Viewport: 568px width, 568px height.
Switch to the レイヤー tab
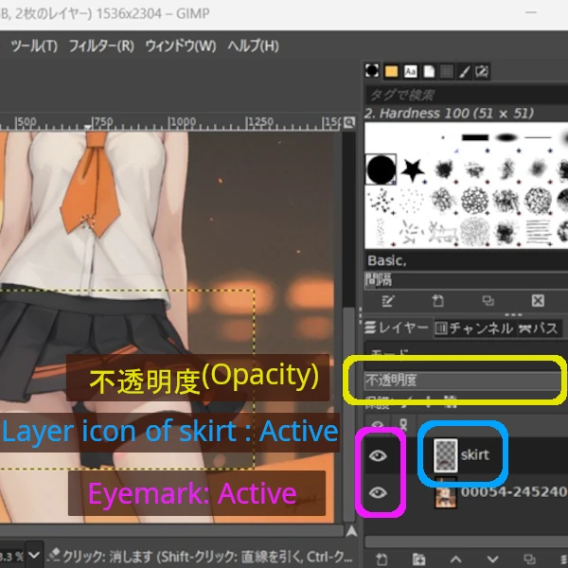(397, 328)
